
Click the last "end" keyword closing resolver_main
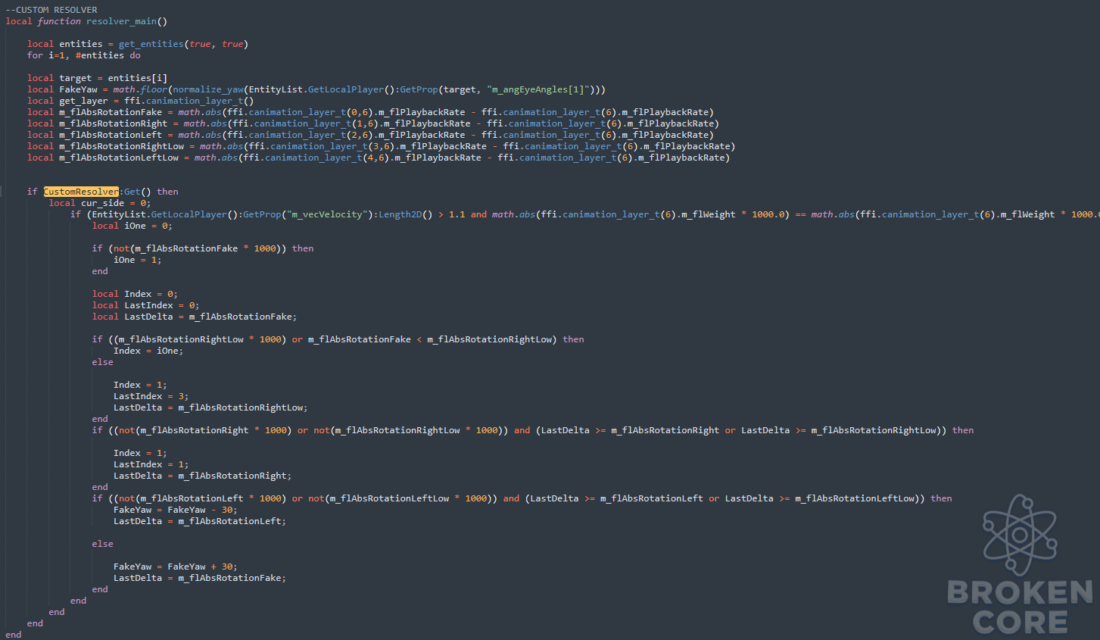pos(14,635)
